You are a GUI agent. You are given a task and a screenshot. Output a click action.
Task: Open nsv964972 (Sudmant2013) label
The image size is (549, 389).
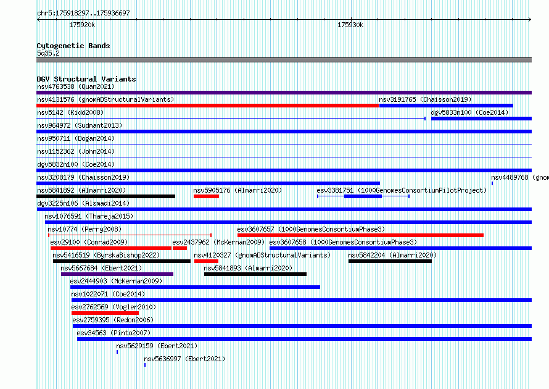click(80, 125)
